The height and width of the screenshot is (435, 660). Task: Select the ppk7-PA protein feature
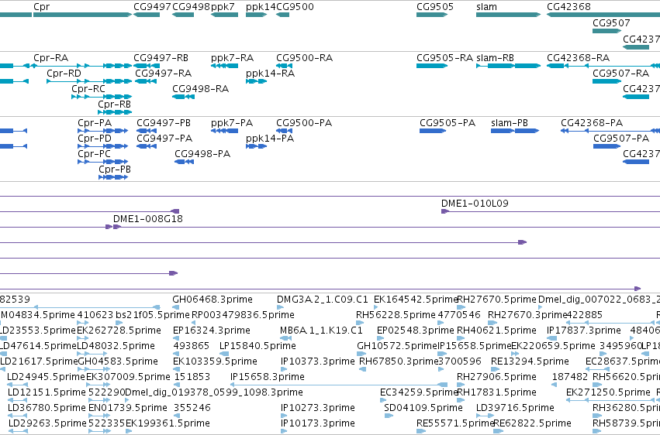click(224, 131)
